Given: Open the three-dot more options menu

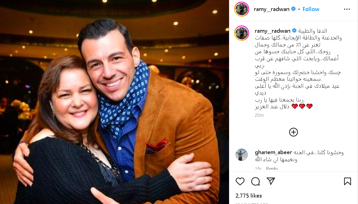Looking at the screenshot, I should (x=347, y=9).
